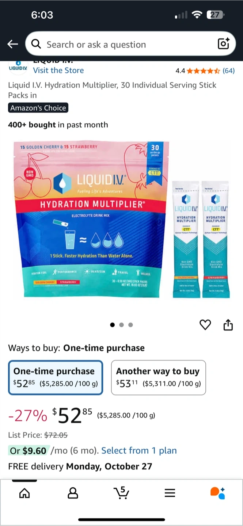The image size is (243, 526).
Task: Go to Home tab icon
Action: (x=24, y=493)
